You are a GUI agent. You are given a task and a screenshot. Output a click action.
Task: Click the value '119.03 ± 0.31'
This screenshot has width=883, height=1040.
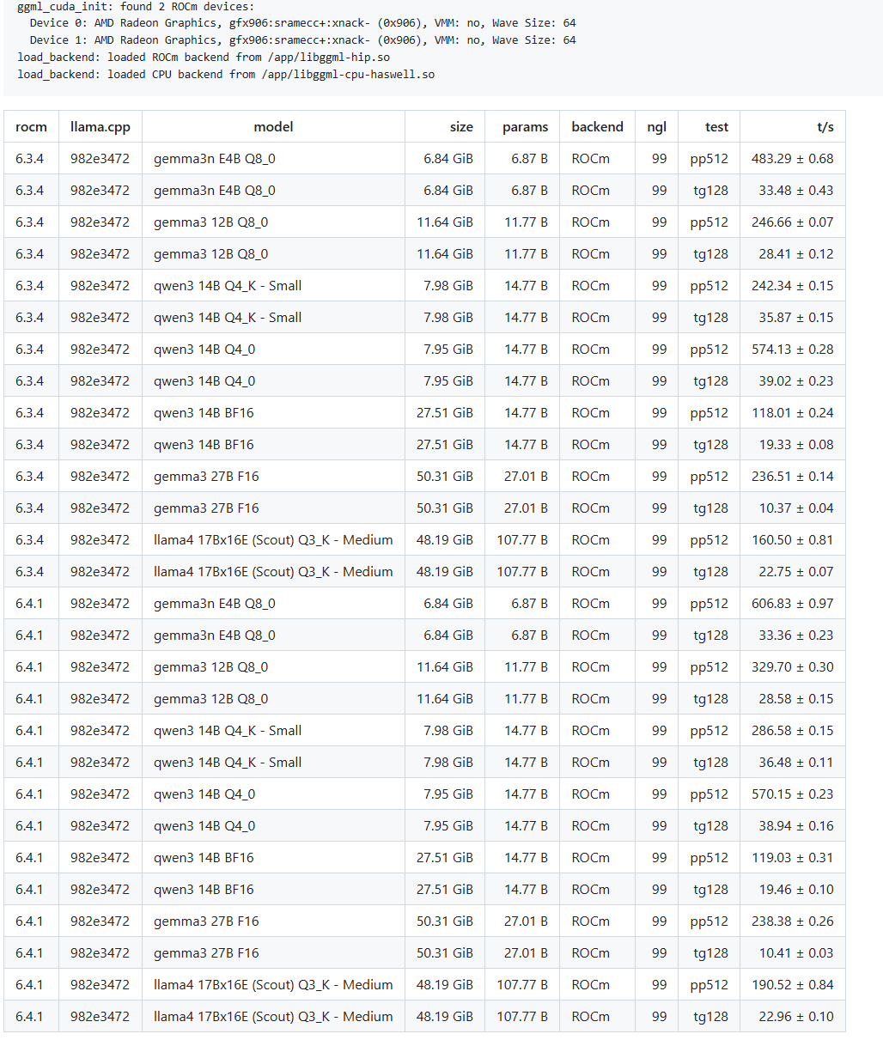pyautogui.click(x=792, y=858)
